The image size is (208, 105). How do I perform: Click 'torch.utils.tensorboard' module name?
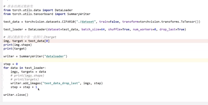click(33, 14)
